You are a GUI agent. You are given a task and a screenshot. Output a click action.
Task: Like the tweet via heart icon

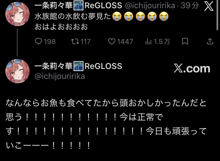[112, 41]
